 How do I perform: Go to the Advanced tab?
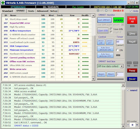42,11
